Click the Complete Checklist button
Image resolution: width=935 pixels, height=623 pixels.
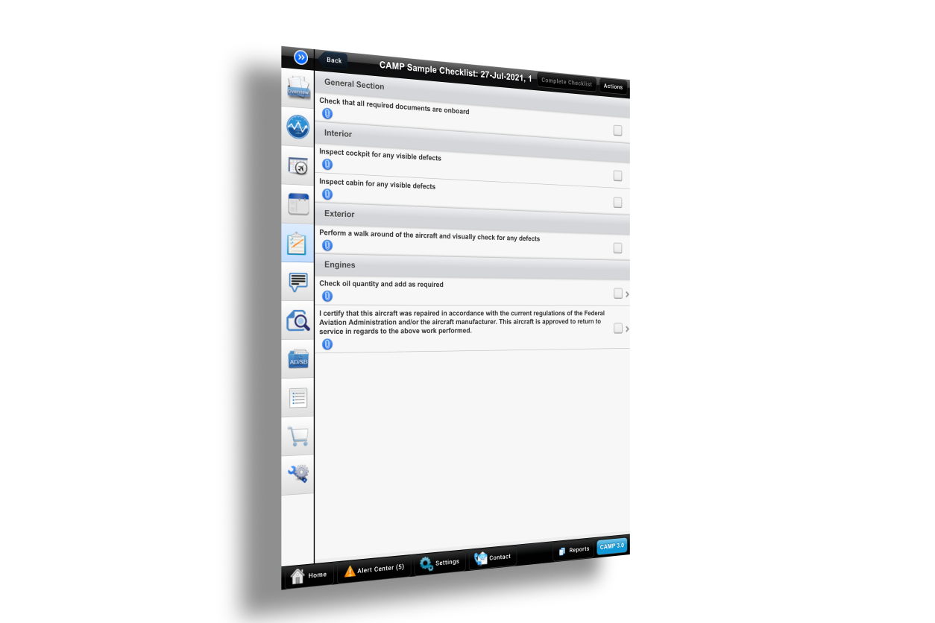coord(567,82)
